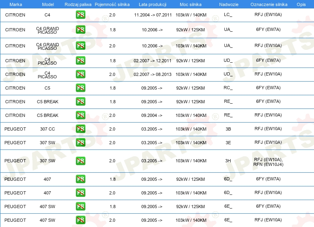Click the model name 307 CC
The height and width of the screenshot is (227, 314).
click(47, 129)
